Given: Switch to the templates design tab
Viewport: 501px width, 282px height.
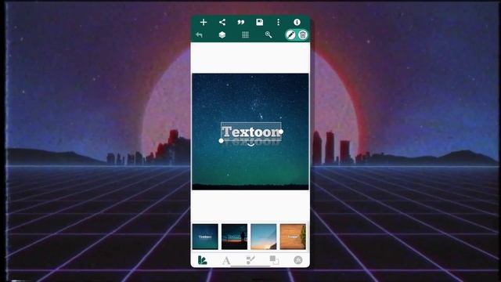Looking at the screenshot, I should [203, 260].
